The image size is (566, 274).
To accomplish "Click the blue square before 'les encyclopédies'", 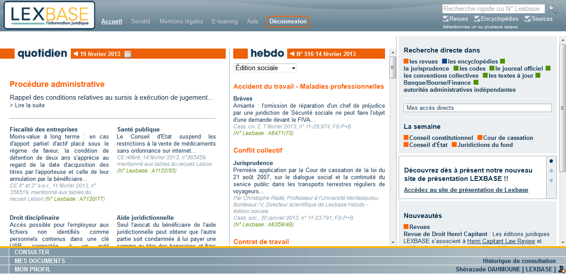I will (444, 62).
